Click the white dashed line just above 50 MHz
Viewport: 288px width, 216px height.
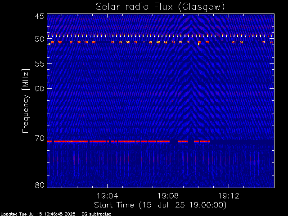point(135,36)
